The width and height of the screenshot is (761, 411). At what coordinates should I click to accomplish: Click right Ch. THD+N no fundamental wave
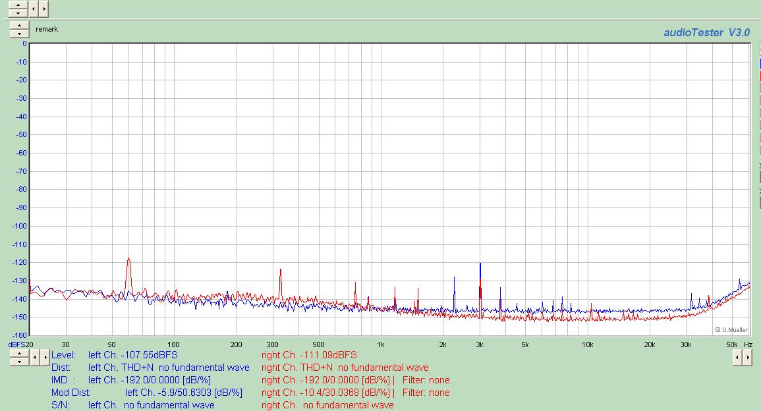click(x=345, y=368)
